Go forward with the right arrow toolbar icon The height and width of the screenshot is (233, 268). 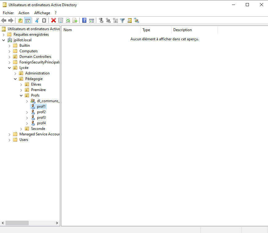click(x=11, y=21)
